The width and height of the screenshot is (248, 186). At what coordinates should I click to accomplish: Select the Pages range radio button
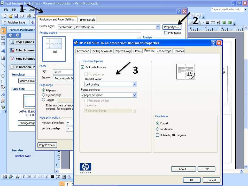(43, 100)
